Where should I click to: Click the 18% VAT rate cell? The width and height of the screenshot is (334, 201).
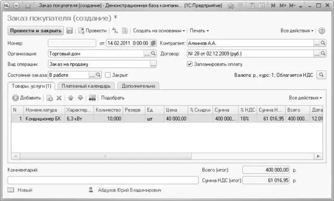247,119
